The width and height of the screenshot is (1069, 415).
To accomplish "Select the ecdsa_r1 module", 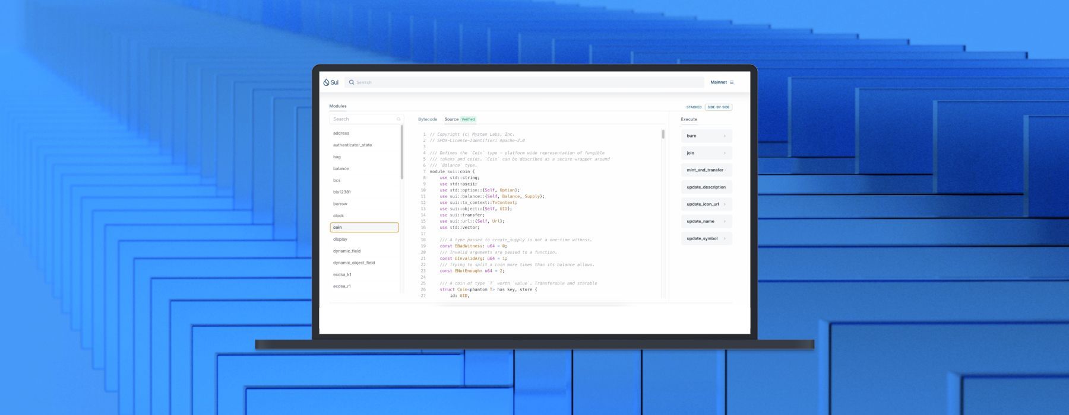I will click(365, 286).
